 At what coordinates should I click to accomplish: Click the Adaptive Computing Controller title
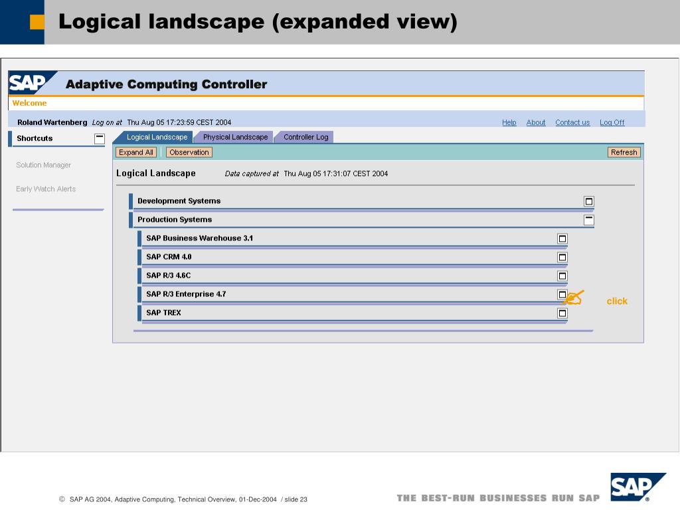pos(166,84)
